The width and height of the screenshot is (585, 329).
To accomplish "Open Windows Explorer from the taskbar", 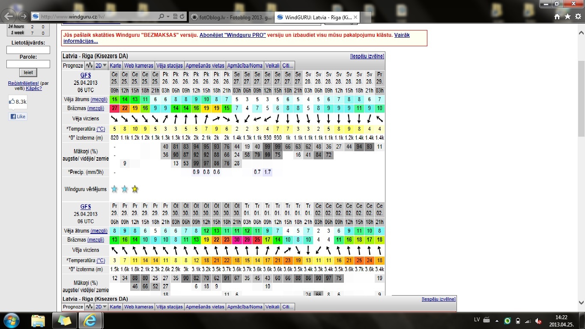I will pos(38,320).
